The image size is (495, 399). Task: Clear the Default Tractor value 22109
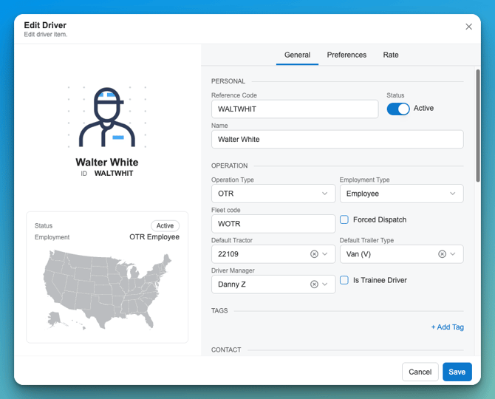(314, 254)
